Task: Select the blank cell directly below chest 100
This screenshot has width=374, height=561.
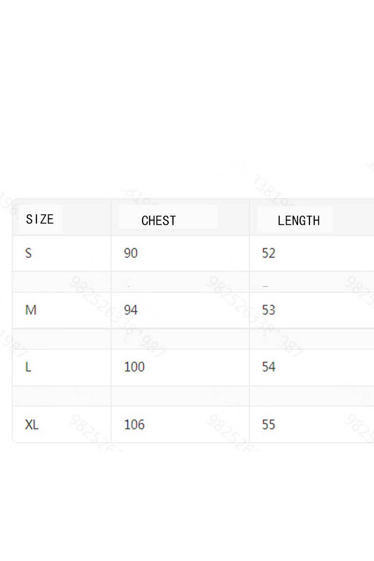Action: pyautogui.click(x=180, y=396)
